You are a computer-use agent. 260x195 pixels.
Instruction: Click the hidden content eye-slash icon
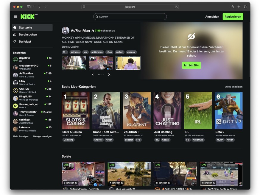pos(192,37)
